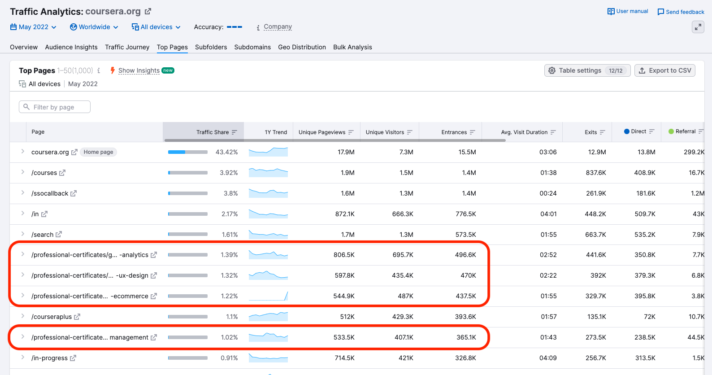Click the info icon next to Top Pages
The width and height of the screenshot is (712, 375).
point(99,70)
